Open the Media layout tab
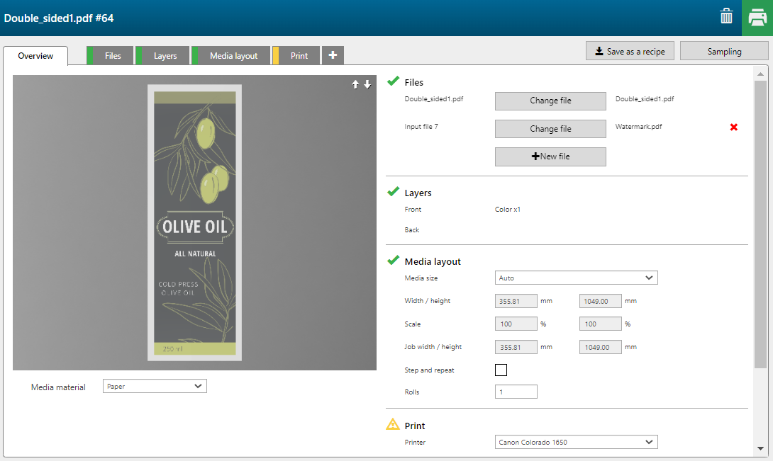This screenshot has width=773, height=461. 233,56
